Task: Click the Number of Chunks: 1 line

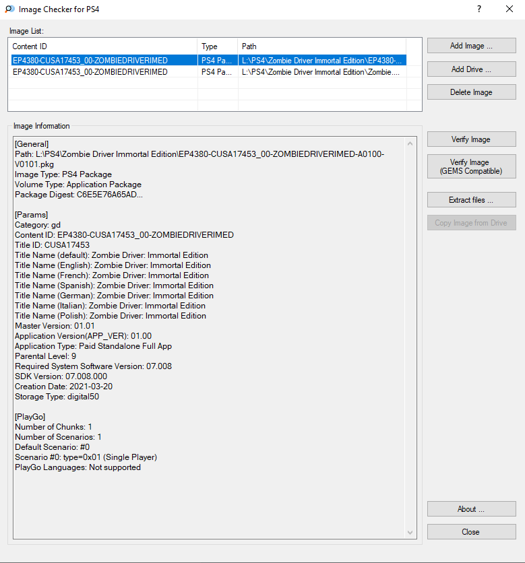Action: (53, 426)
